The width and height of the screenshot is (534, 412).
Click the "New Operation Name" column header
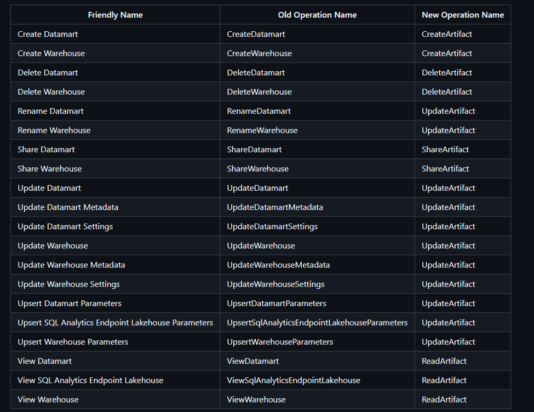pyautogui.click(x=462, y=15)
